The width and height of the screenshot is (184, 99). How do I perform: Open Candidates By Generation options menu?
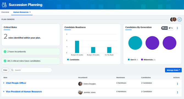tap(177, 28)
